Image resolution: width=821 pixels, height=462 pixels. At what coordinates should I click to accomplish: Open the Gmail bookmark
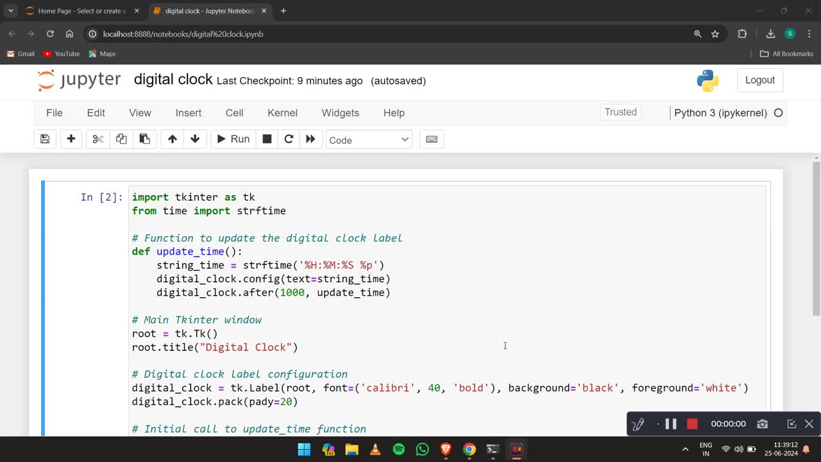(x=21, y=54)
